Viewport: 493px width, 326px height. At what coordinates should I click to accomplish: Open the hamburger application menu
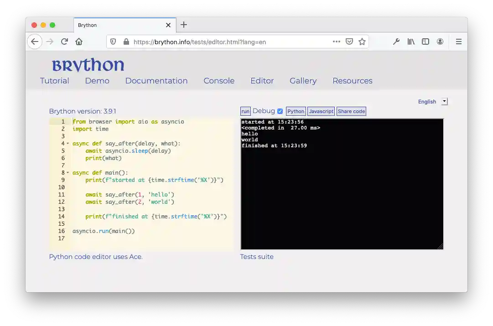pyautogui.click(x=458, y=41)
